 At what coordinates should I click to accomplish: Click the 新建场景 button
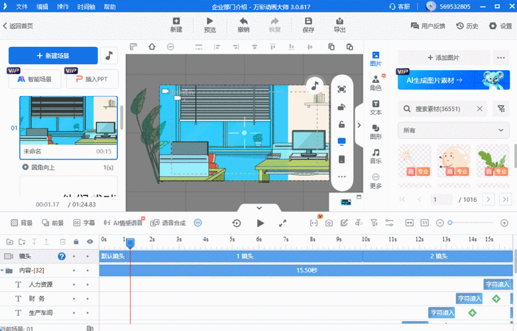53,56
